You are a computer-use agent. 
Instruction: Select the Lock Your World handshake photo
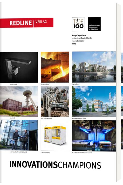pyautogui.click(x=19, y=135)
